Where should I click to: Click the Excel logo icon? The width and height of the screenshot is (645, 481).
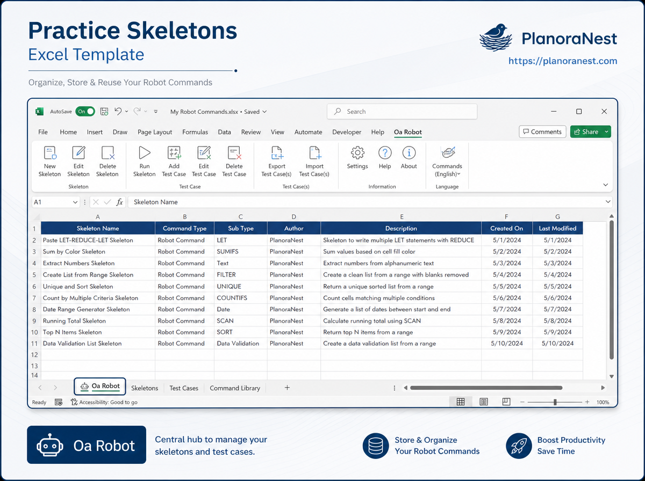click(39, 112)
